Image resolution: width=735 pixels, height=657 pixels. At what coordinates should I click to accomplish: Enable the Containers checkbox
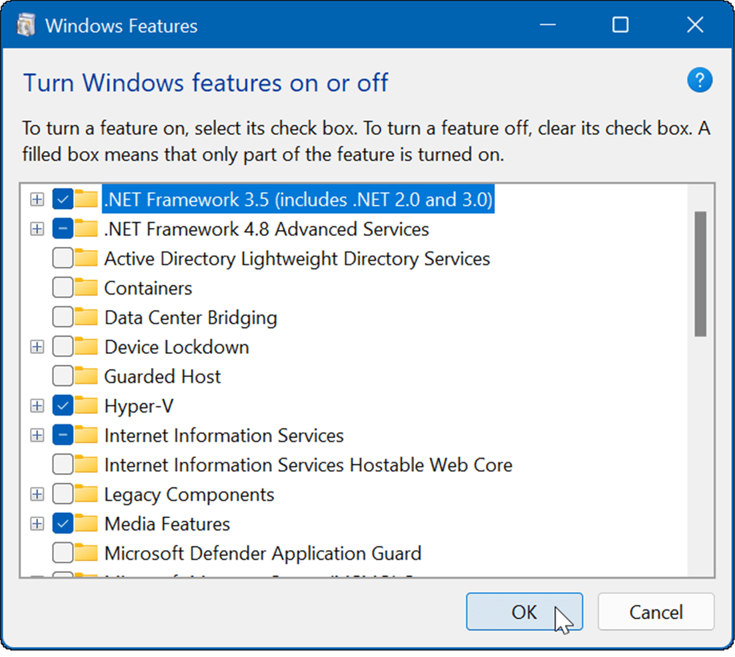[x=62, y=288]
